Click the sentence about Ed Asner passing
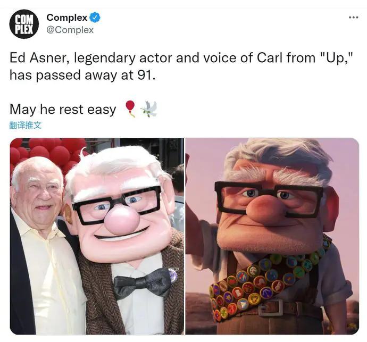Image resolution: width=367 pixels, height=342 pixels. 181,66
